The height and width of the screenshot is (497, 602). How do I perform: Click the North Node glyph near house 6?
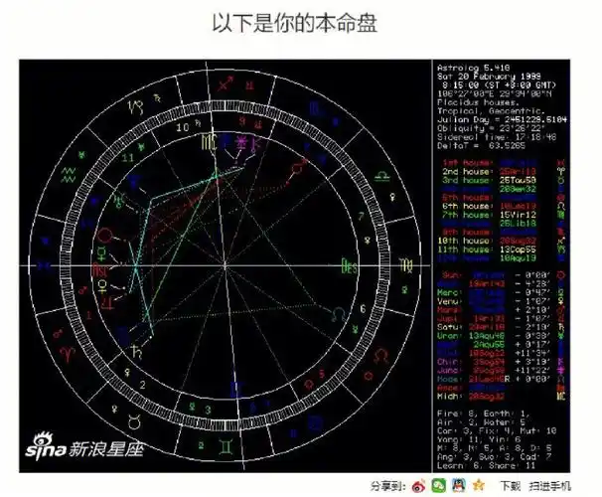coord(339,315)
